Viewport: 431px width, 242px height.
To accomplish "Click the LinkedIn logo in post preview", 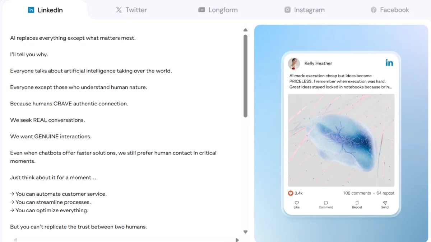I will 389,63.
